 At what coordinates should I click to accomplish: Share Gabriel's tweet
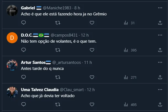160,23
